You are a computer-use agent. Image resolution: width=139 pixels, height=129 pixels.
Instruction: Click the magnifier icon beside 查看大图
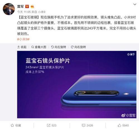pos(33,47)
